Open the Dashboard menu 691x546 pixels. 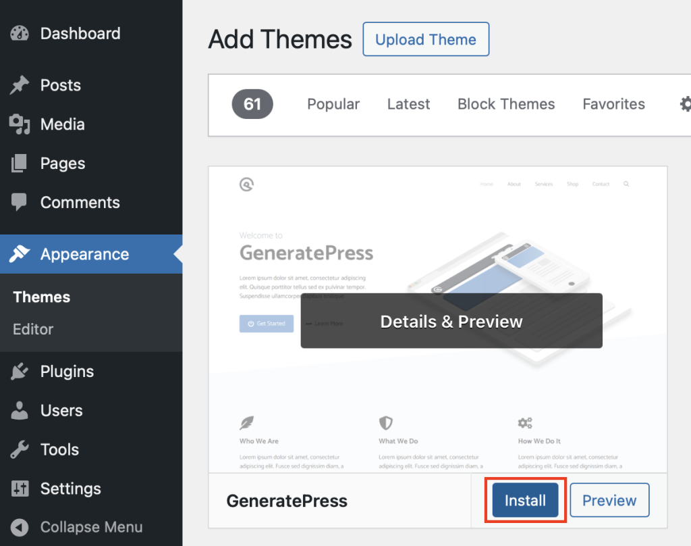(91, 34)
